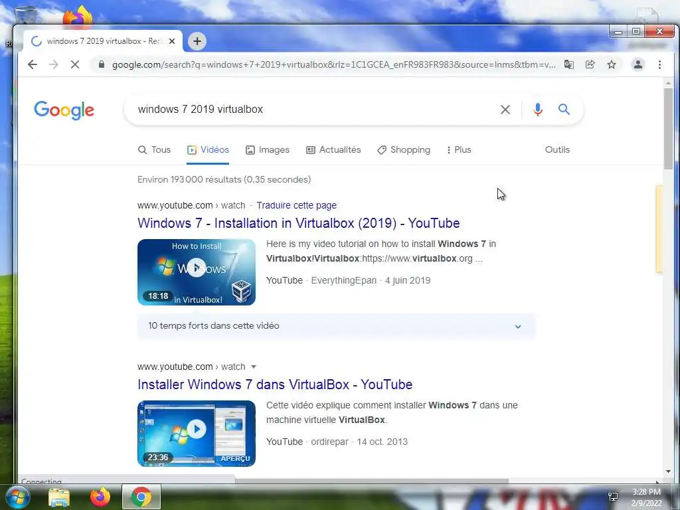Open Installer Windows 7 dans VirtualBox result
The width and height of the screenshot is (680, 510).
point(275,384)
